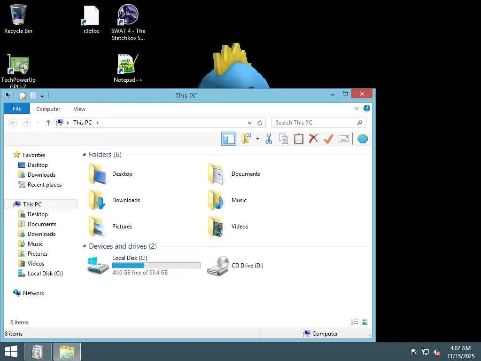The height and width of the screenshot is (361, 481).
Task: Switch to large thumbnails view toggle
Action: [x=365, y=322]
